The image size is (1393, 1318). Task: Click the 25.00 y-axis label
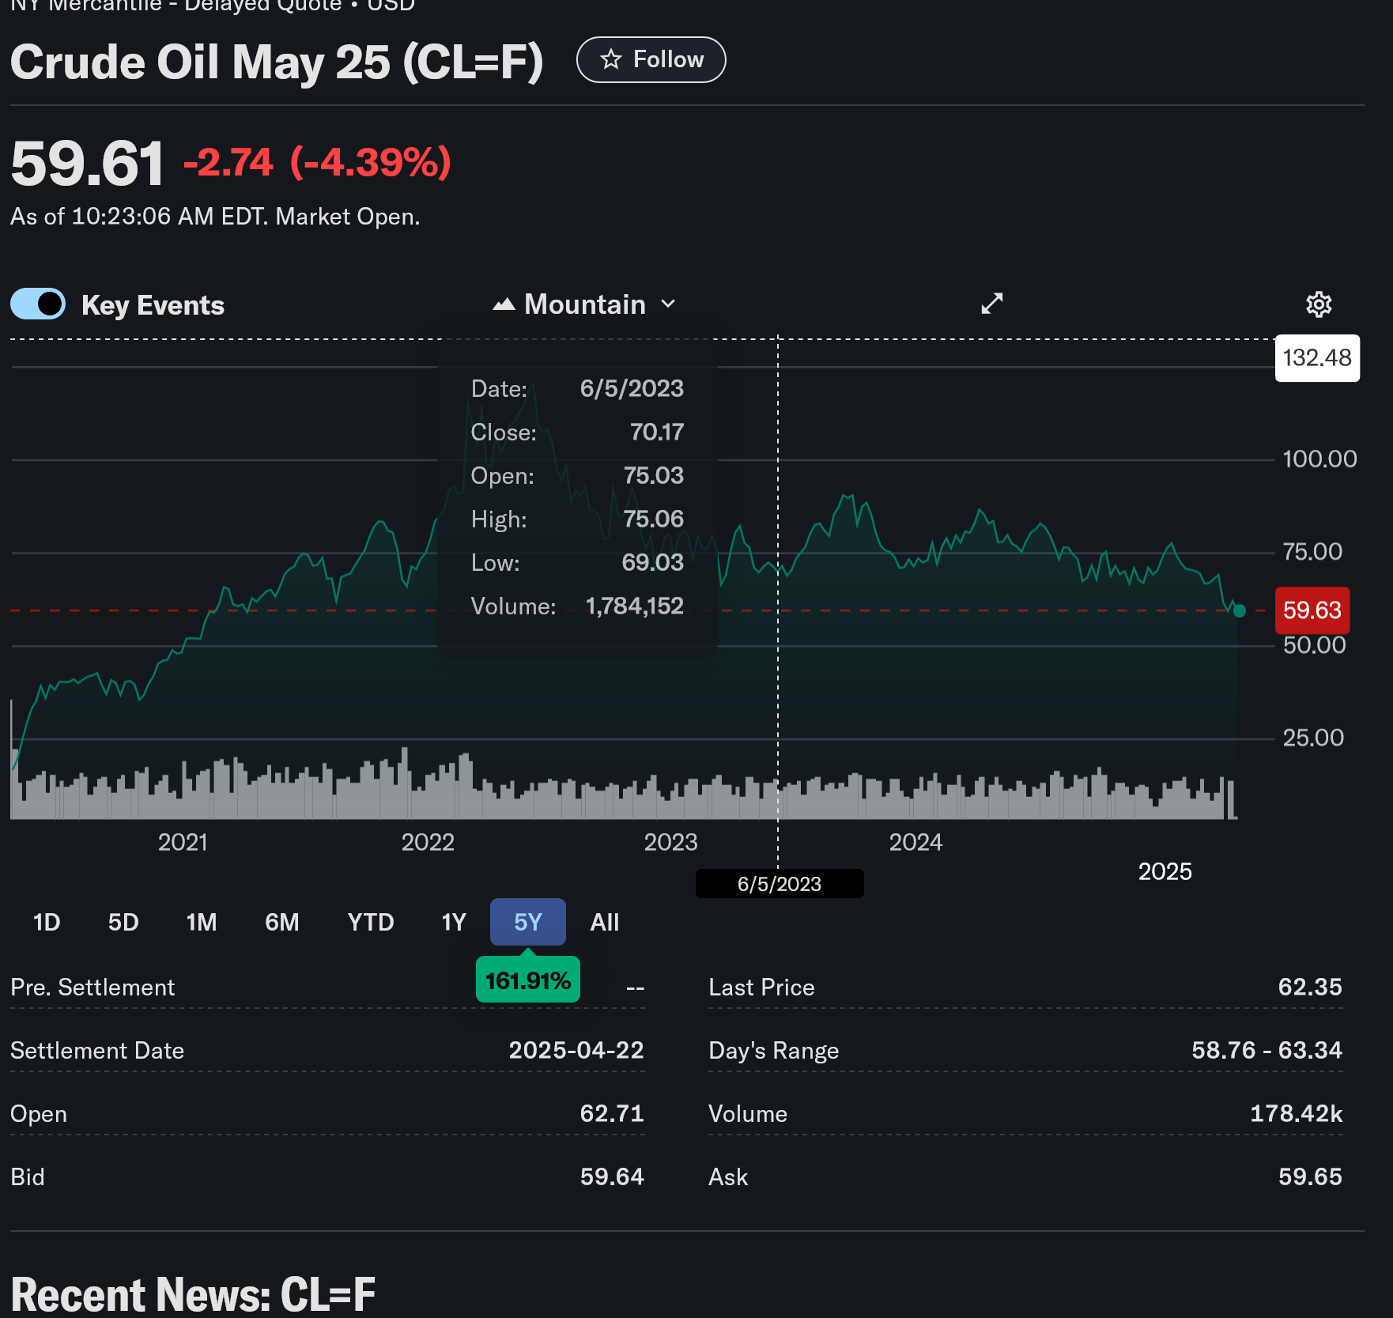pyautogui.click(x=1312, y=738)
